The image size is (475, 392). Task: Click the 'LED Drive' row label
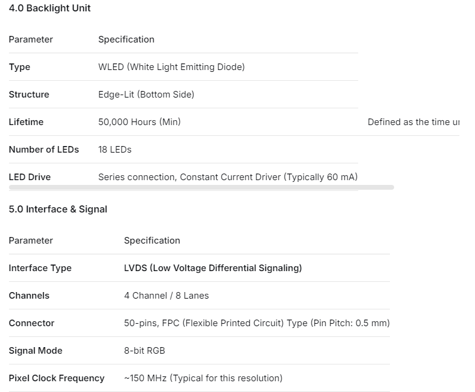tap(29, 177)
